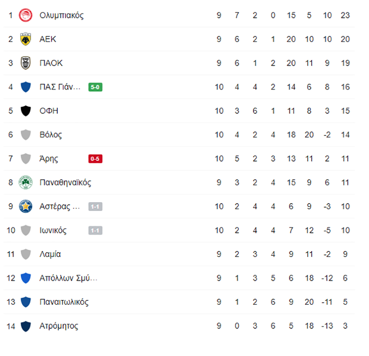Click the blue shield beside ΠΑΣ Γιάννινα
369x356 pixels.
point(26,87)
